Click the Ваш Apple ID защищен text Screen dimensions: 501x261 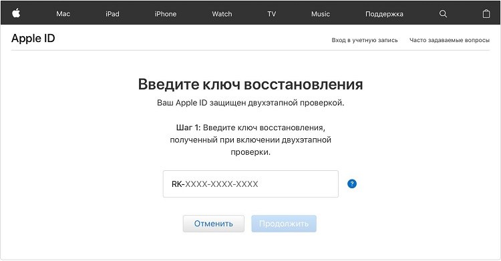coord(251,103)
